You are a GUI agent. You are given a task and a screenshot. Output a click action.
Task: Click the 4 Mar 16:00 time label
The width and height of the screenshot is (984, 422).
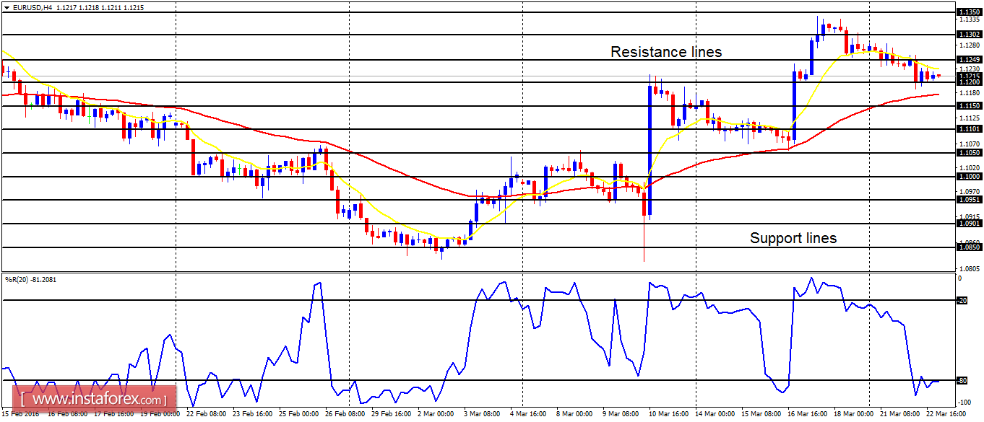(529, 415)
